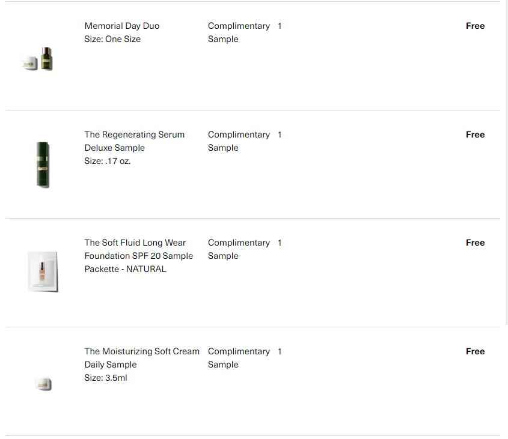The image size is (508, 439).
Task: Open The Regenerating Serum Deluxe Sample link
Action: pos(135,141)
